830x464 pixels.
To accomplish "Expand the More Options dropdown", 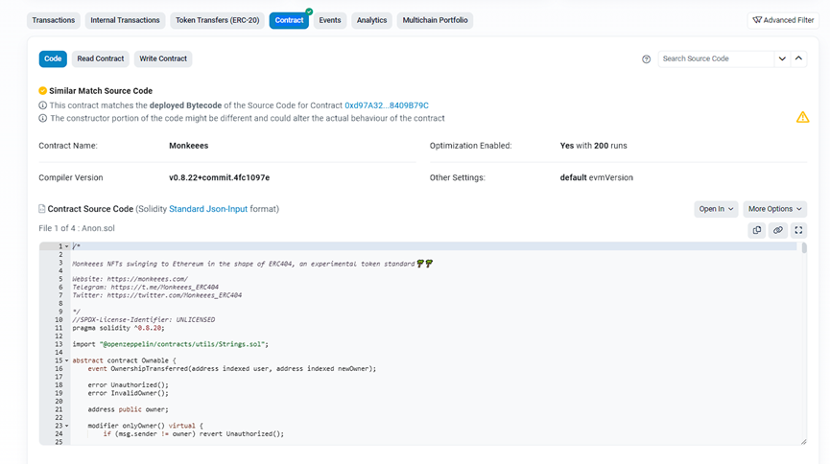I will click(774, 209).
